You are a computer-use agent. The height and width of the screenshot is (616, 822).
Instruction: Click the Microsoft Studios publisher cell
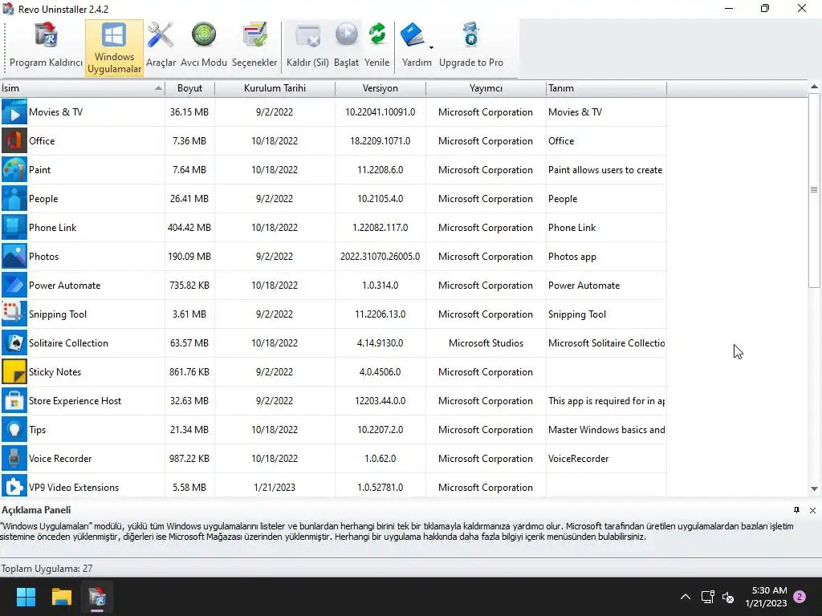click(486, 343)
